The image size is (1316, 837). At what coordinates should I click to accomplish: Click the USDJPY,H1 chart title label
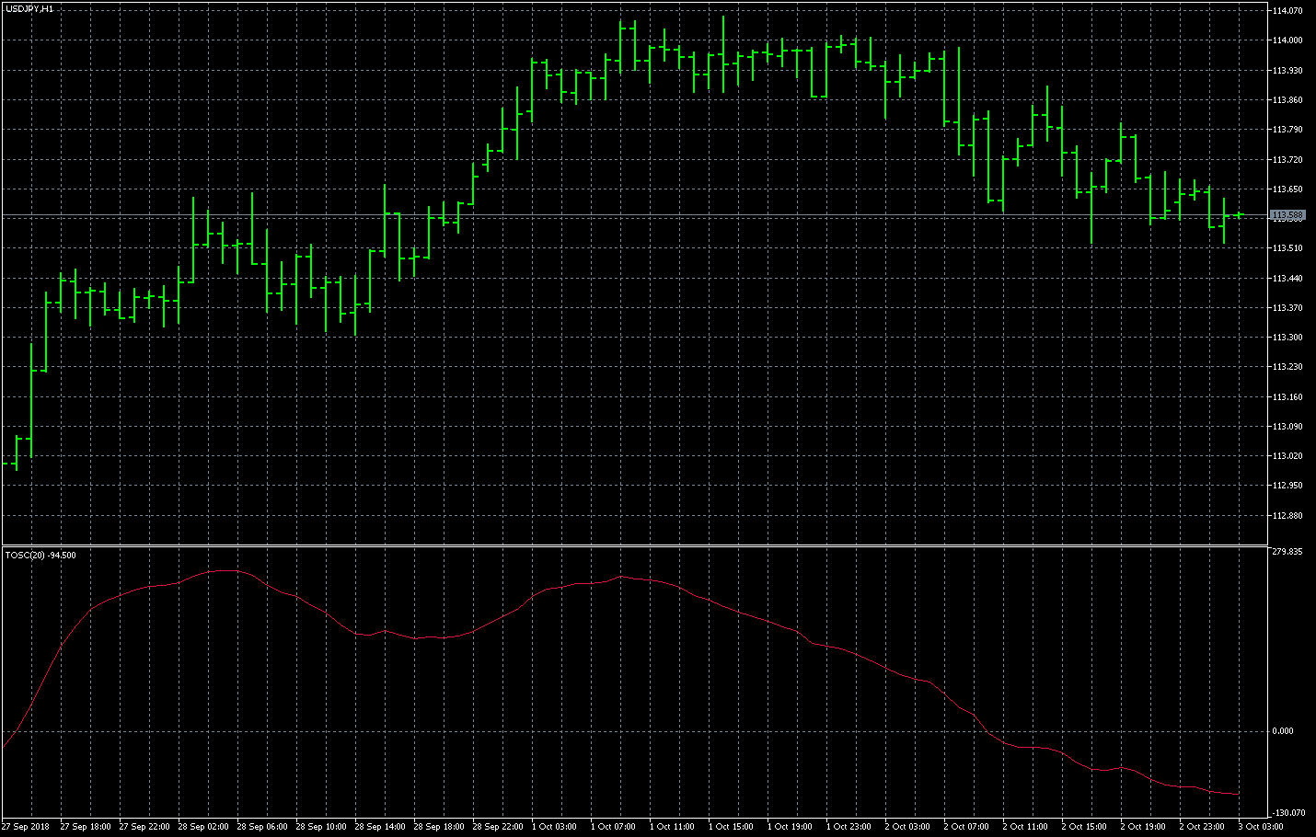[29, 8]
